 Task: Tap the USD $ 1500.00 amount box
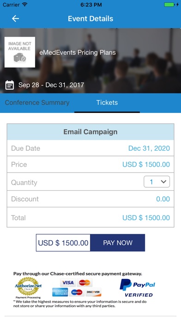63,243
